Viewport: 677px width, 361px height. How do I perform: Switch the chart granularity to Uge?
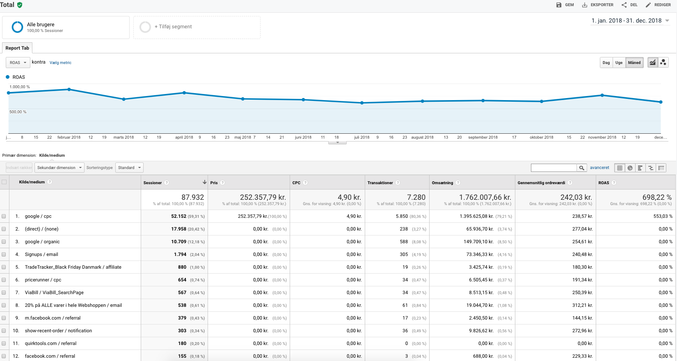[x=619, y=63]
